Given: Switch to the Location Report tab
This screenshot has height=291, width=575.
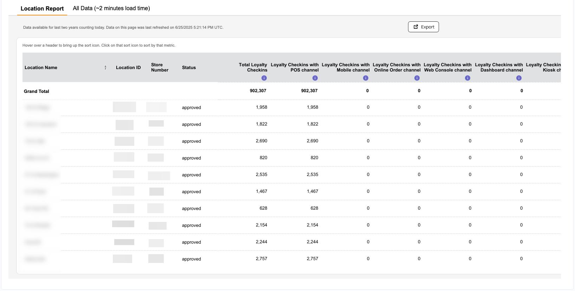Looking at the screenshot, I should pos(42,8).
